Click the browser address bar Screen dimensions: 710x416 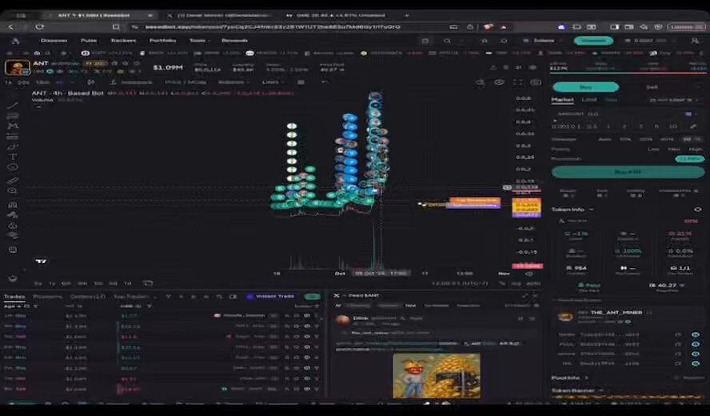coord(289,26)
